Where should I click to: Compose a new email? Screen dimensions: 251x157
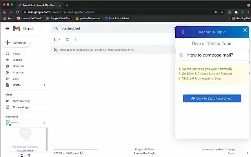[x=16, y=43]
